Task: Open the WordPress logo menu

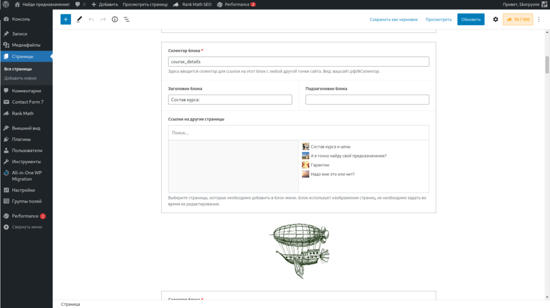Action: [x=6, y=4]
